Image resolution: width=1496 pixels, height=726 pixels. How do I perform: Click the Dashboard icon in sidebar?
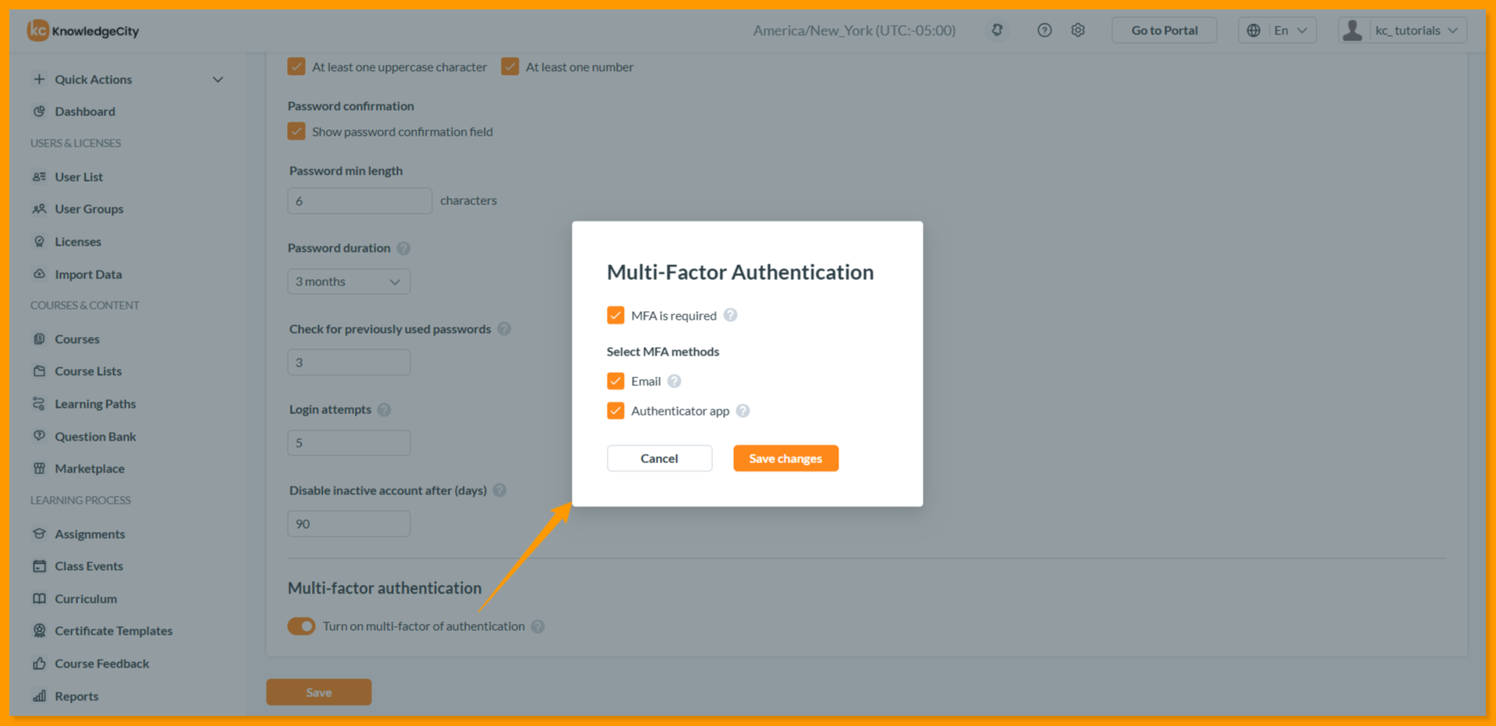(x=39, y=112)
